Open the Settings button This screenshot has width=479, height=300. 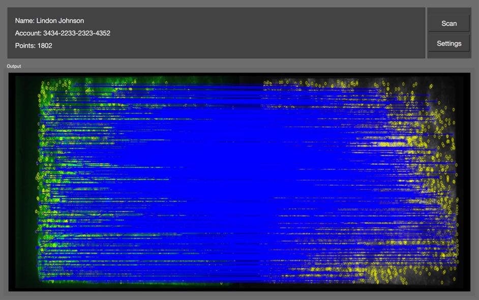click(449, 43)
